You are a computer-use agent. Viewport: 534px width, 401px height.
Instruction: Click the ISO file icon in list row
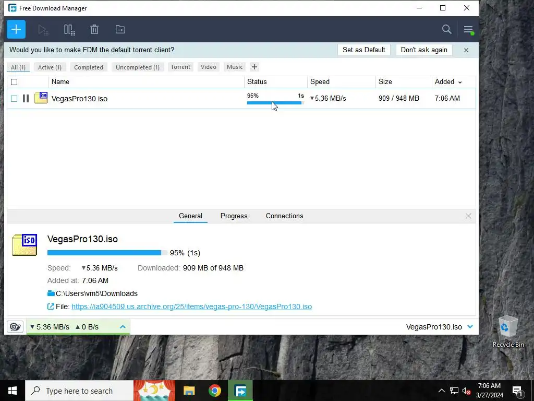point(41,98)
